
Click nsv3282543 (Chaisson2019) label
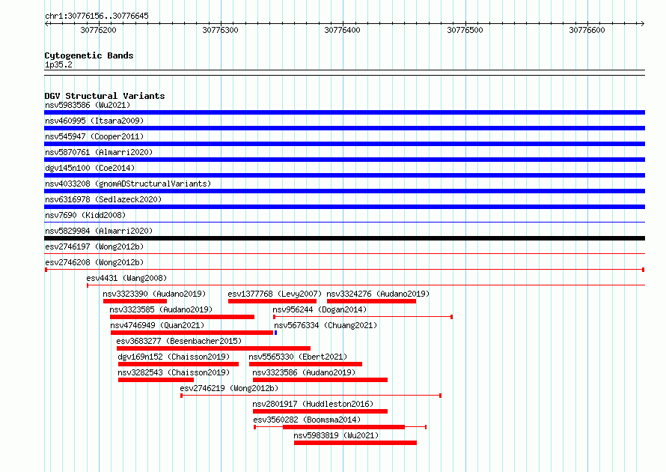(174, 372)
